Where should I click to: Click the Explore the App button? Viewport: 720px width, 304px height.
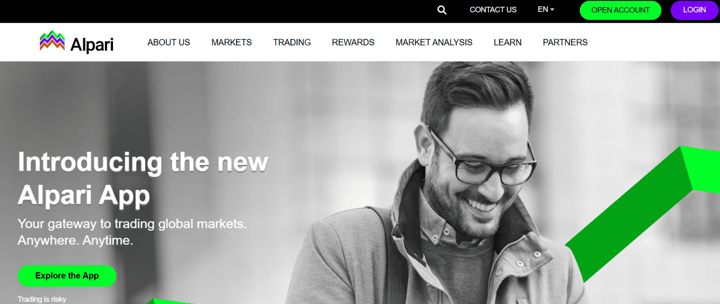pyautogui.click(x=67, y=276)
